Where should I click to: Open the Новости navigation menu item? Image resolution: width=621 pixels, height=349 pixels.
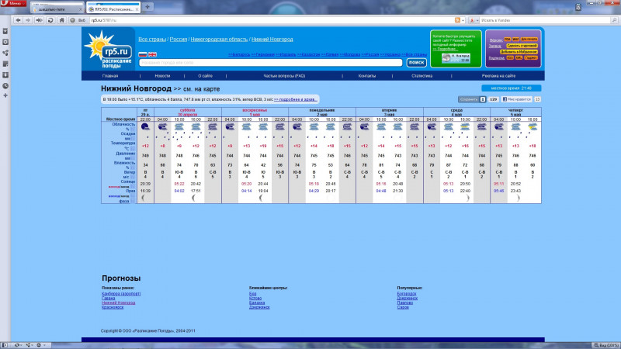(162, 76)
